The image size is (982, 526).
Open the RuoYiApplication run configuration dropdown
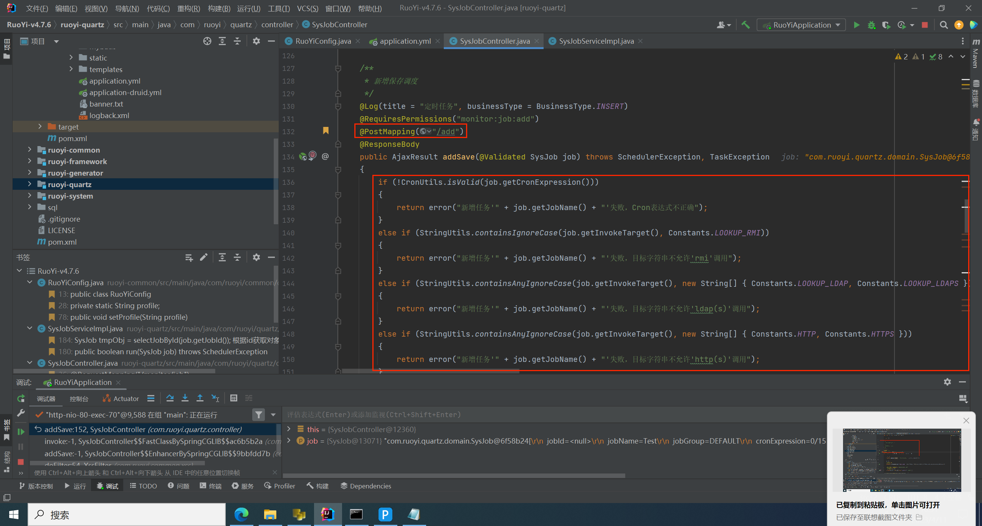tap(801, 25)
